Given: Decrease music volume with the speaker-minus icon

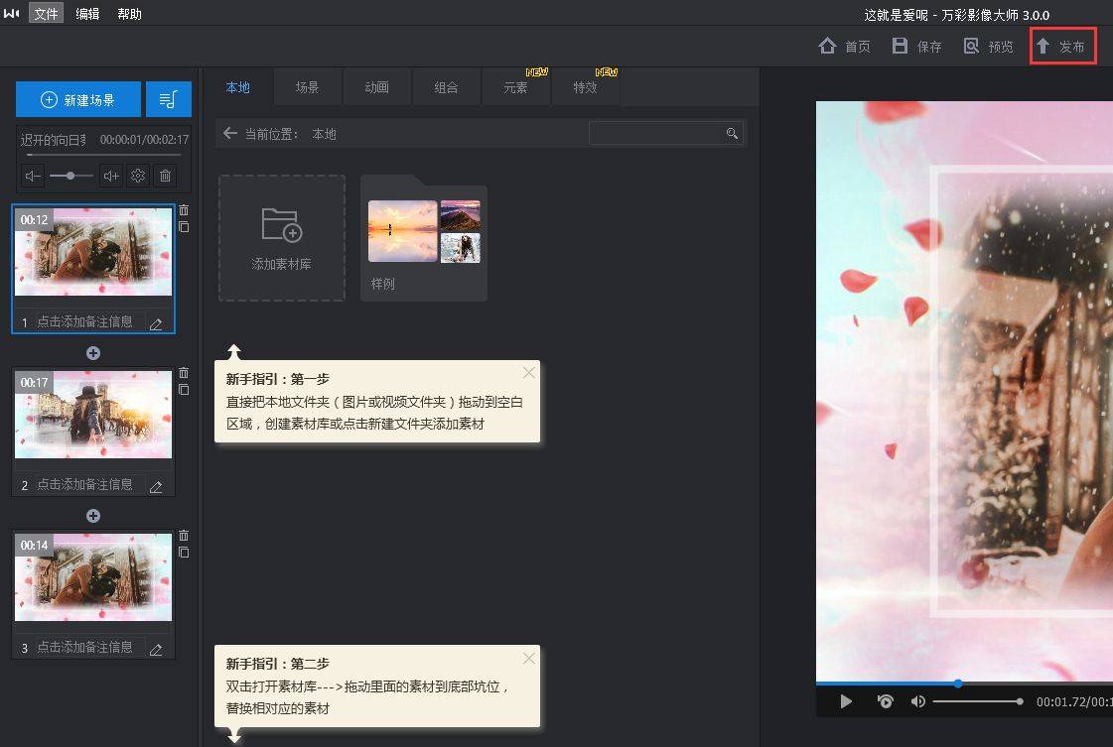Looking at the screenshot, I should point(34,176).
